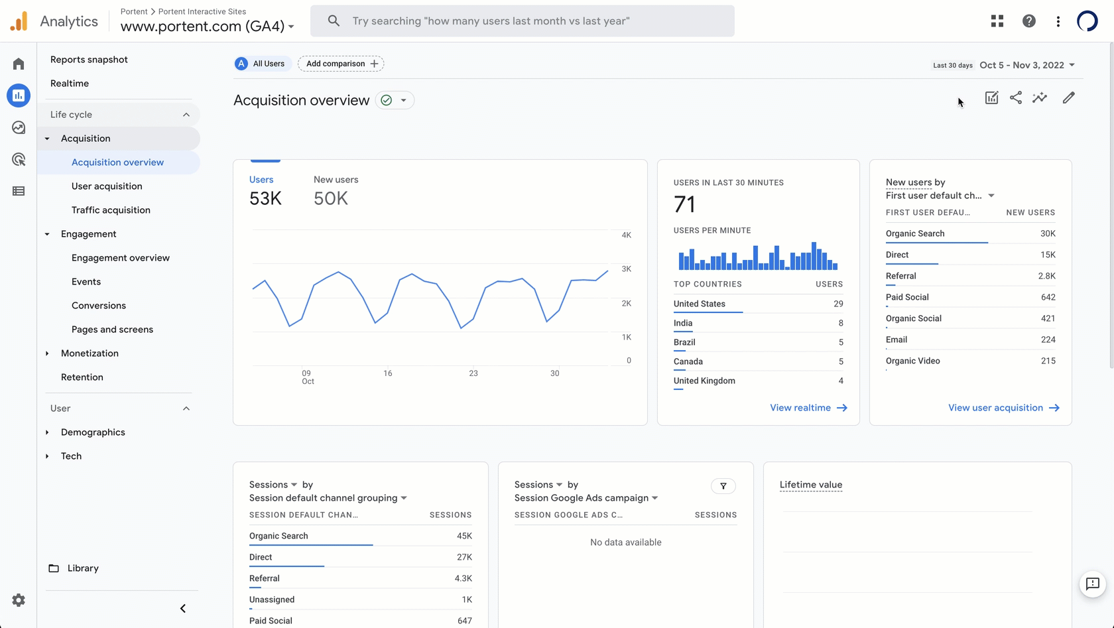Select the New users metric tab

point(336,191)
